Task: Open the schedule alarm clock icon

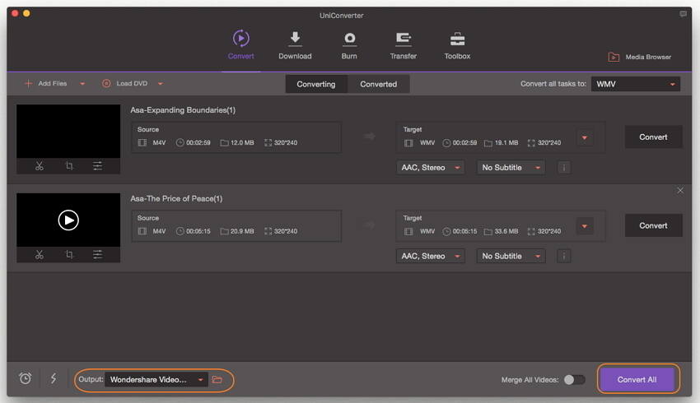Action: (x=26, y=378)
